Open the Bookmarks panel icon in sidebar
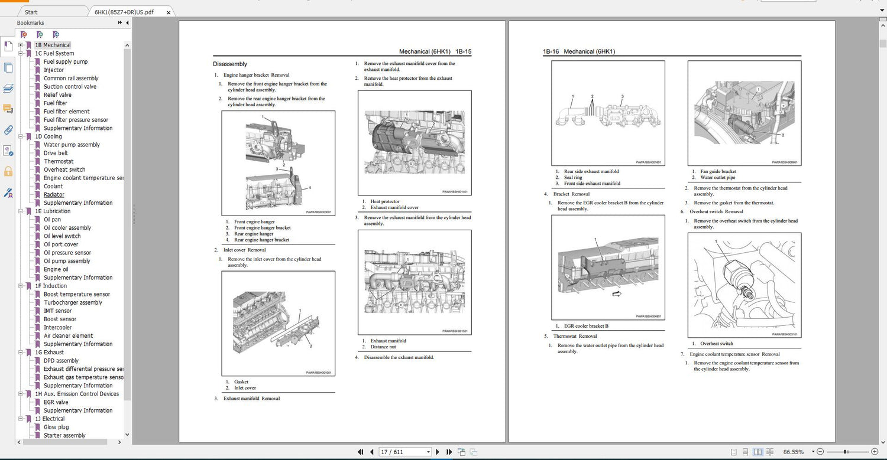887x460 pixels. tap(8, 46)
